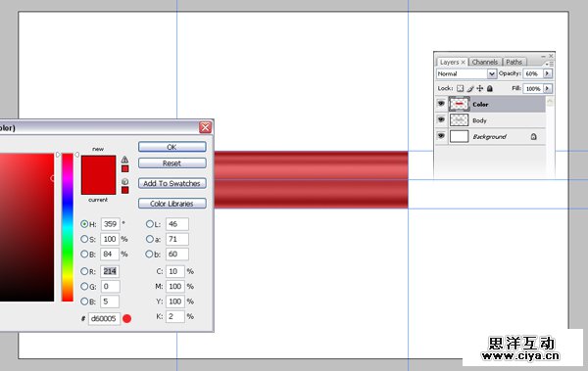This screenshot has height=371, width=588.
Task: Switch to the Paths tab
Action: click(x=514, y=62)
